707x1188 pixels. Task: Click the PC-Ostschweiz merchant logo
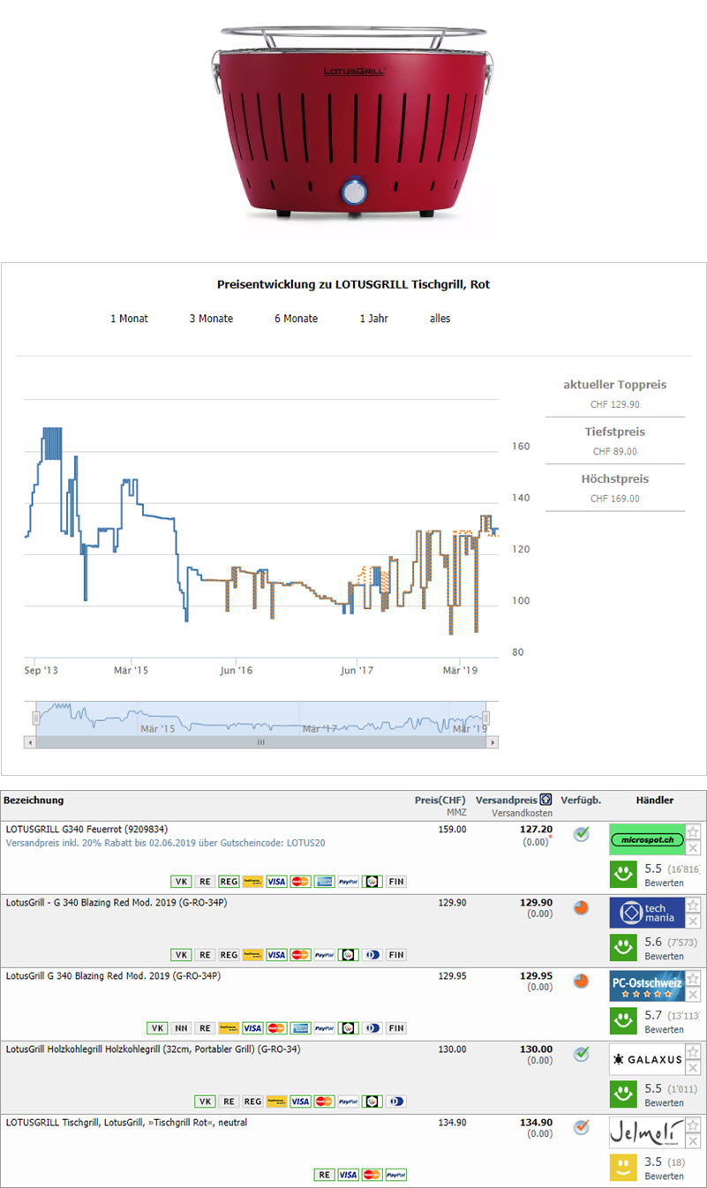[646, 986]
